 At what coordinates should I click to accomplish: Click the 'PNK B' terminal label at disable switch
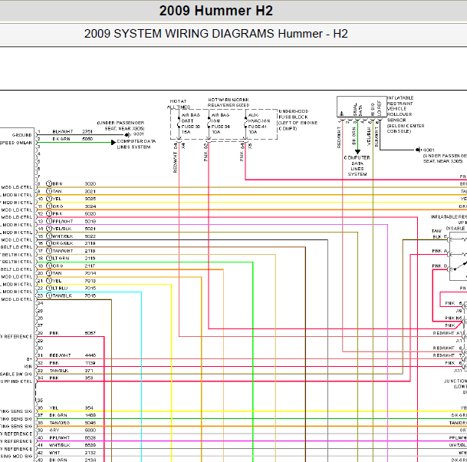pyautogui.click(x=439, y=266)
